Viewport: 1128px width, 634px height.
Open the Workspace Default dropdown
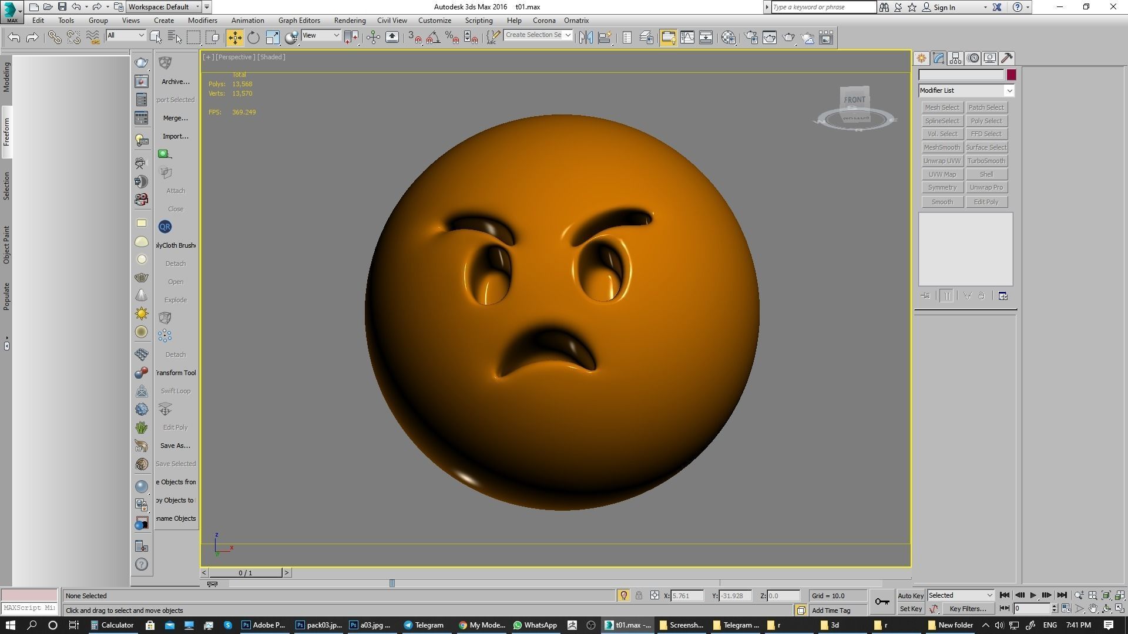(164, 7)
